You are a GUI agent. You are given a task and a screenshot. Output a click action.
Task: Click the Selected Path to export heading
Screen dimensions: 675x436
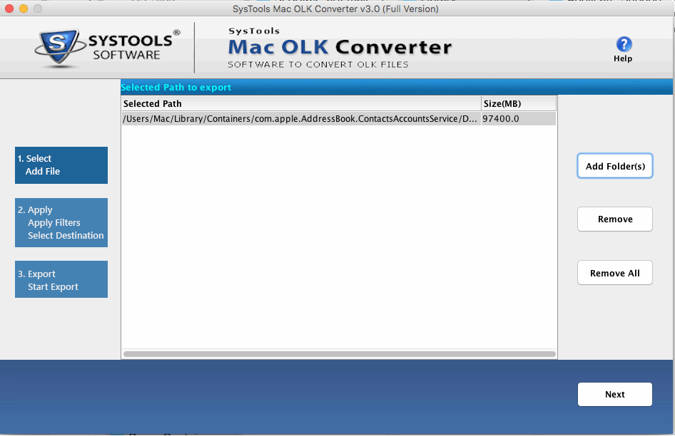(176, 88)
